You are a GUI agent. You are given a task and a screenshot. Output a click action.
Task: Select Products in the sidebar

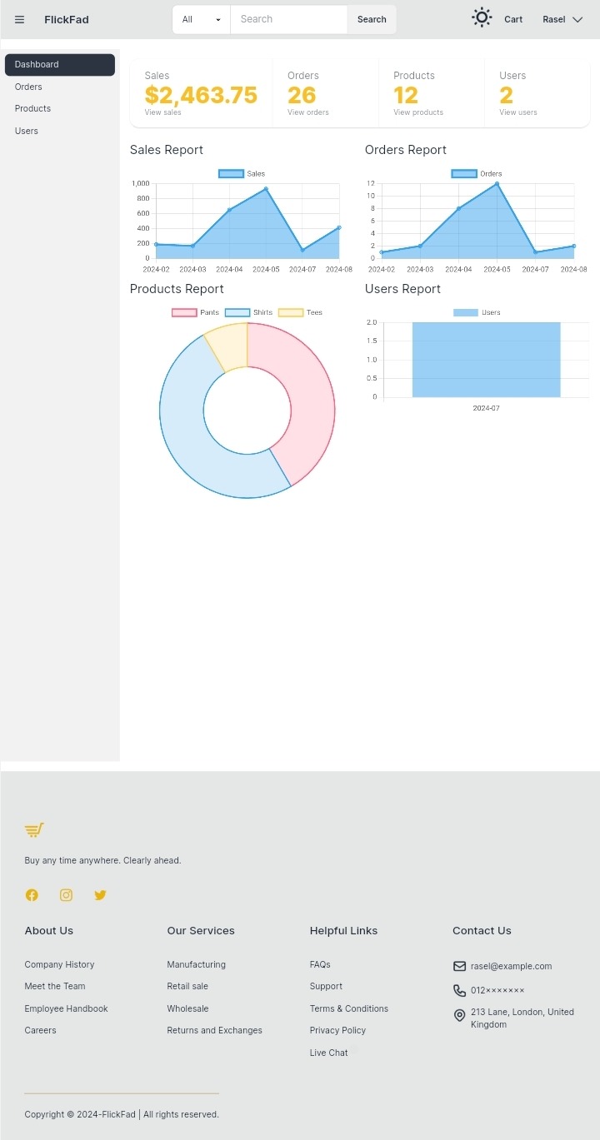pyautogui.click(x=32, y=108)
